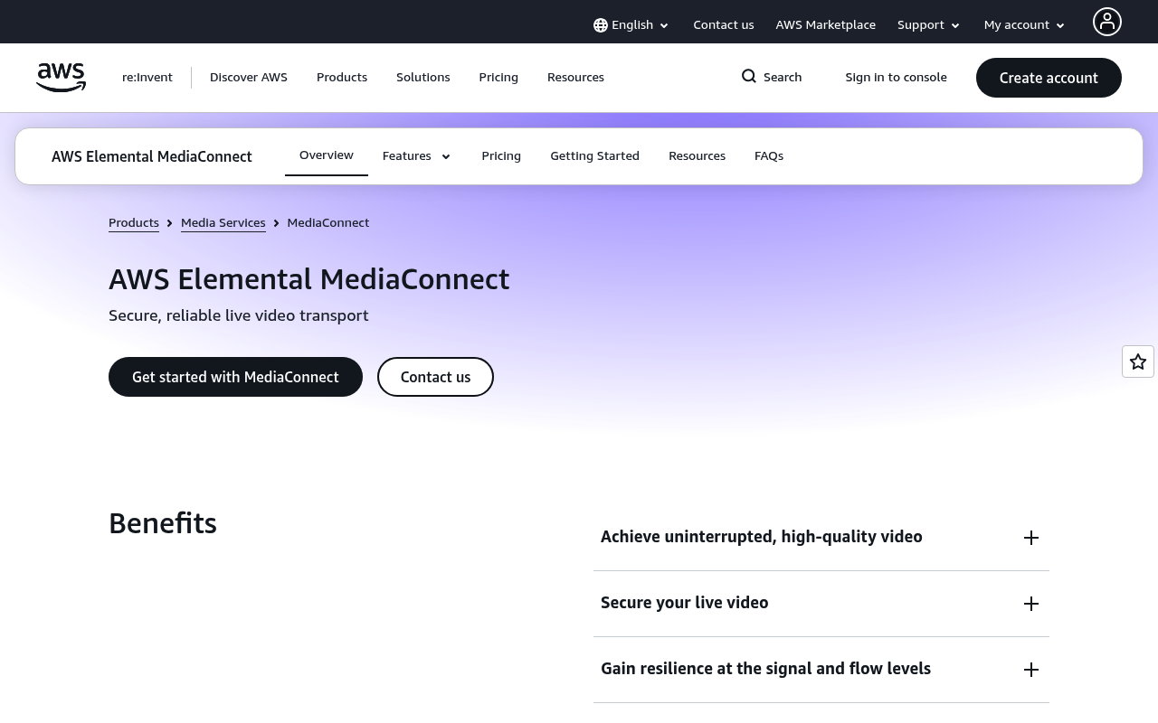Select the Resources tab in MediaConnect nav
The image size is (1158, 723).
coord(697,156)
